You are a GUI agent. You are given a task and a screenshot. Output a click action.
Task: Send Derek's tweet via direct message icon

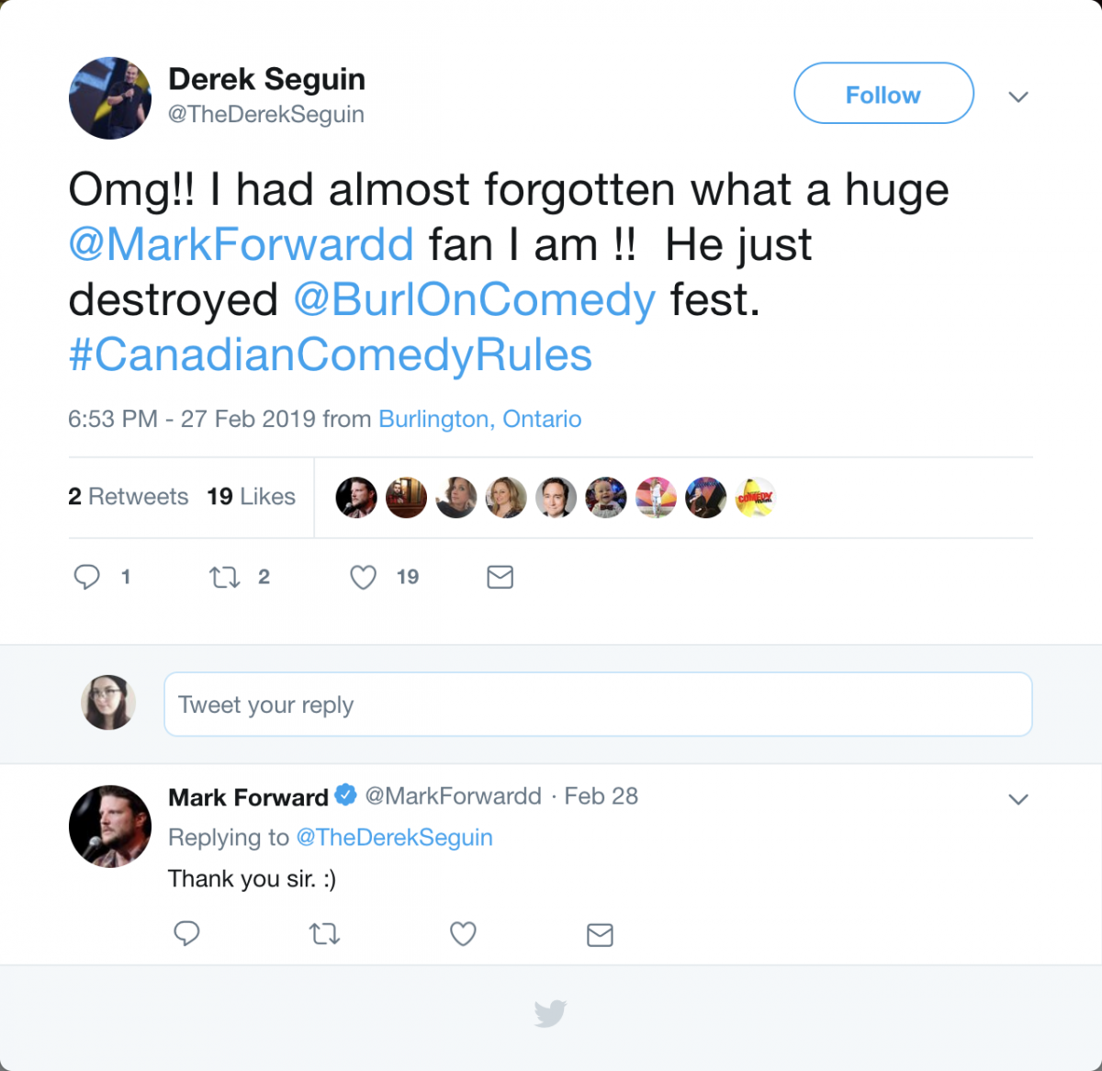(x=500, y=577)
